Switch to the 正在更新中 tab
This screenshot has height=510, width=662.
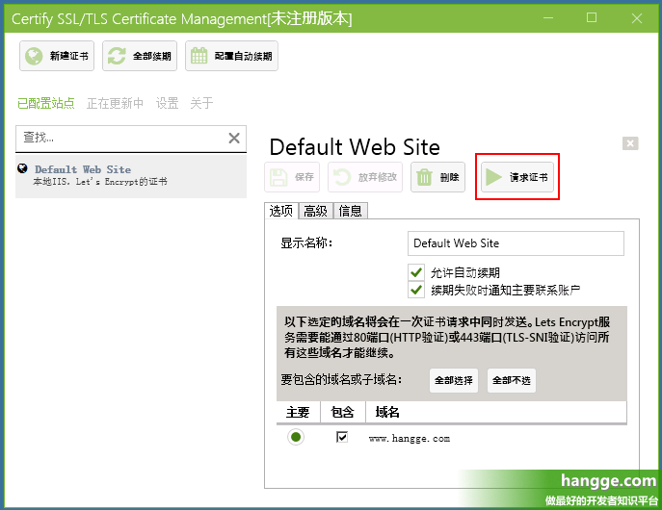(x=116, y=103)
